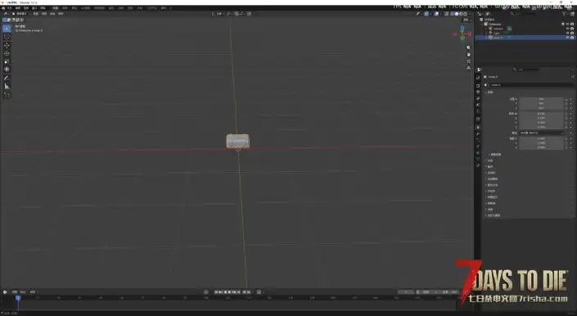Image resolution: width=577 pixels, height=316 pixels.
Task: Open the transform orientation dropdown
Action: tap(219, 14)
